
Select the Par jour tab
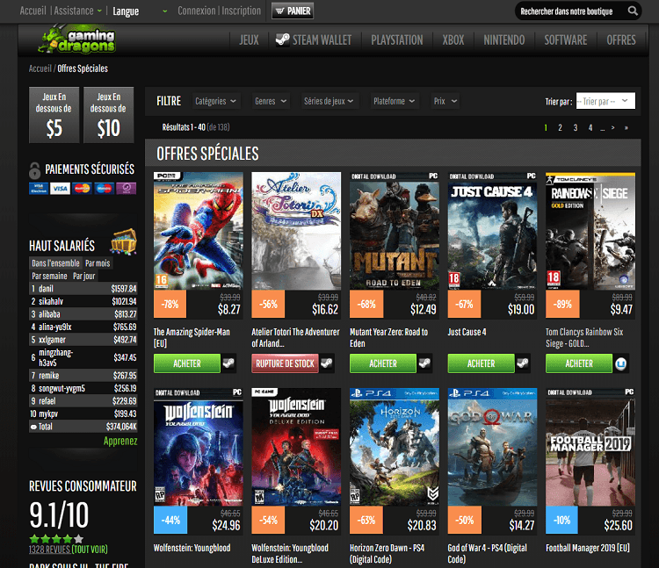tap(83, 276)
